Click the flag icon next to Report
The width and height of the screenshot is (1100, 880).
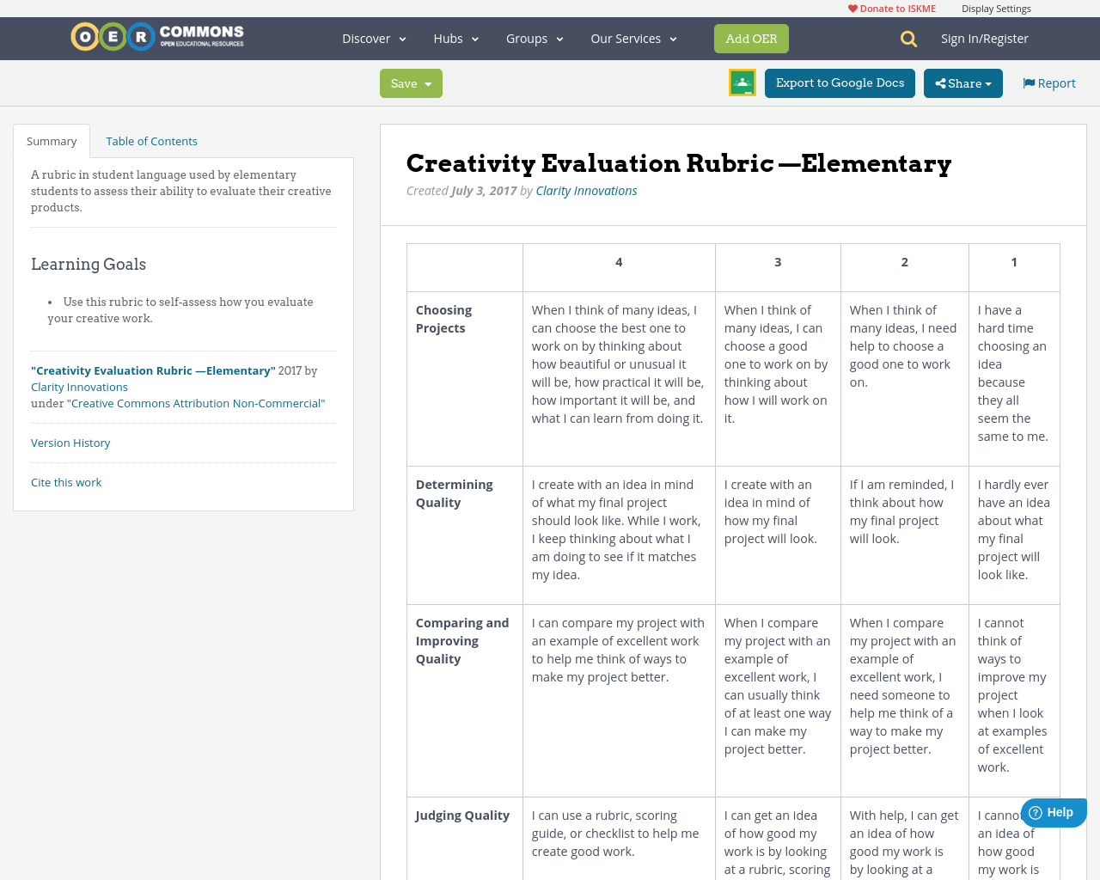click(x=1028, y=82)
